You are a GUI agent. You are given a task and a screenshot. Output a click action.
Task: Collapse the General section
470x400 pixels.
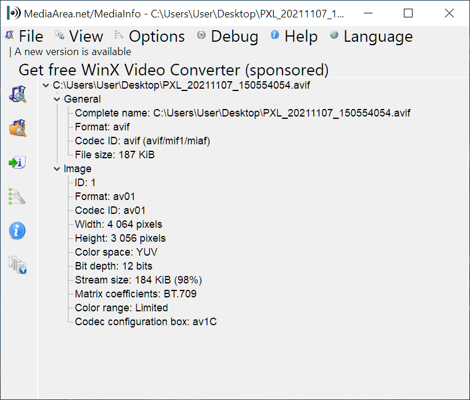pyautogui.click(x=57, y=99)
